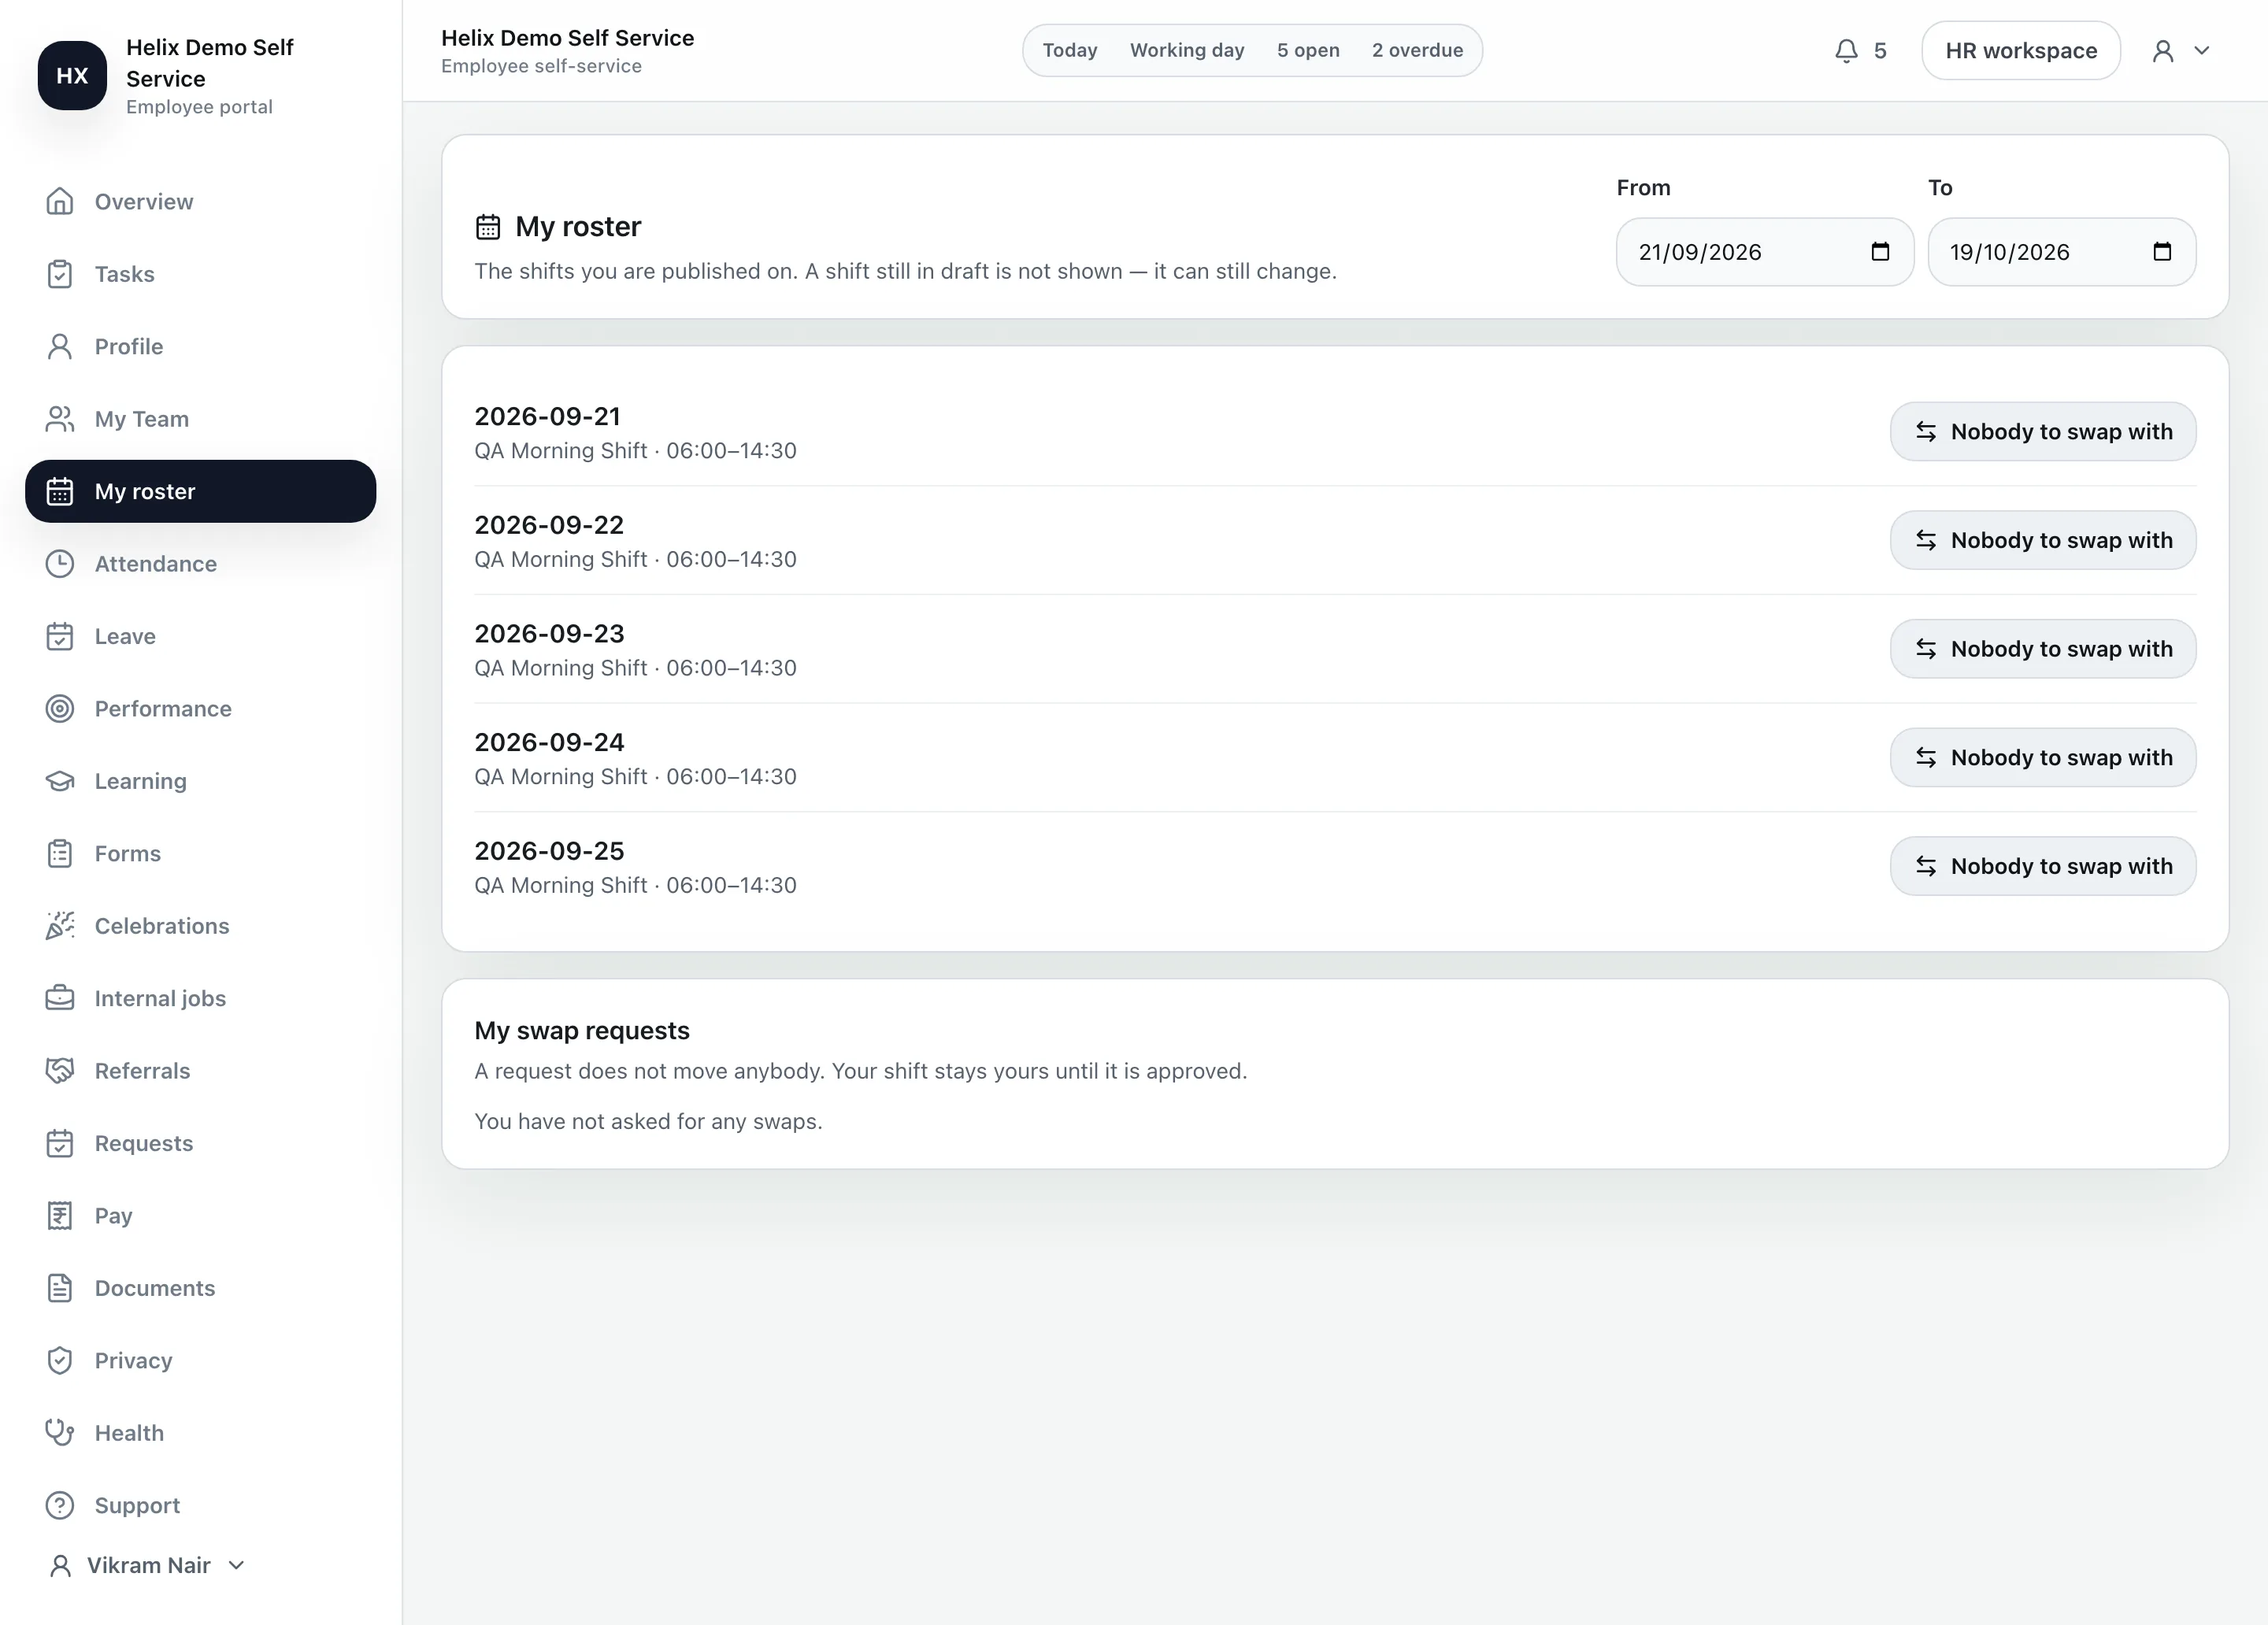The height and width of the screenshot is (1625, 2268).
Task: Open the To date calendar picker
Action: click(x=2162, y=252)
